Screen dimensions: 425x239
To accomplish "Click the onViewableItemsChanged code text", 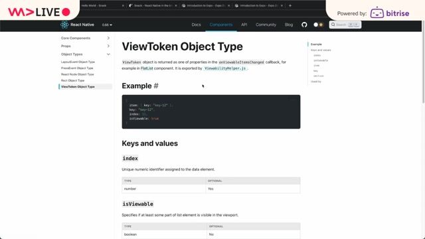I will (241, 62).
